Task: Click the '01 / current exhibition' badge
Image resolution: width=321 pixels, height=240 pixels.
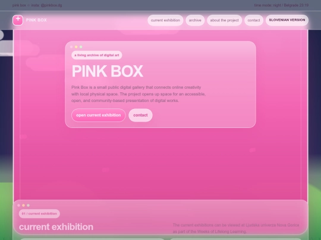Action: [39, 214]
